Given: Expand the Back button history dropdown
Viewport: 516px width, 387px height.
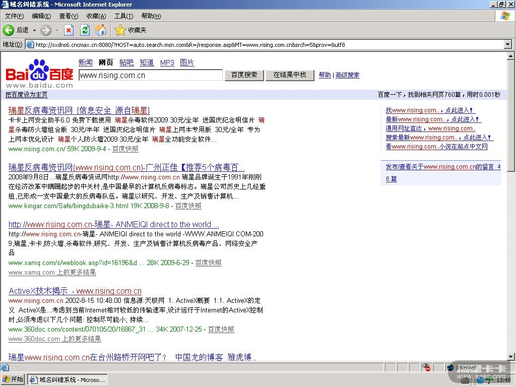Looking at the screenshot, I should pos(34,30).
